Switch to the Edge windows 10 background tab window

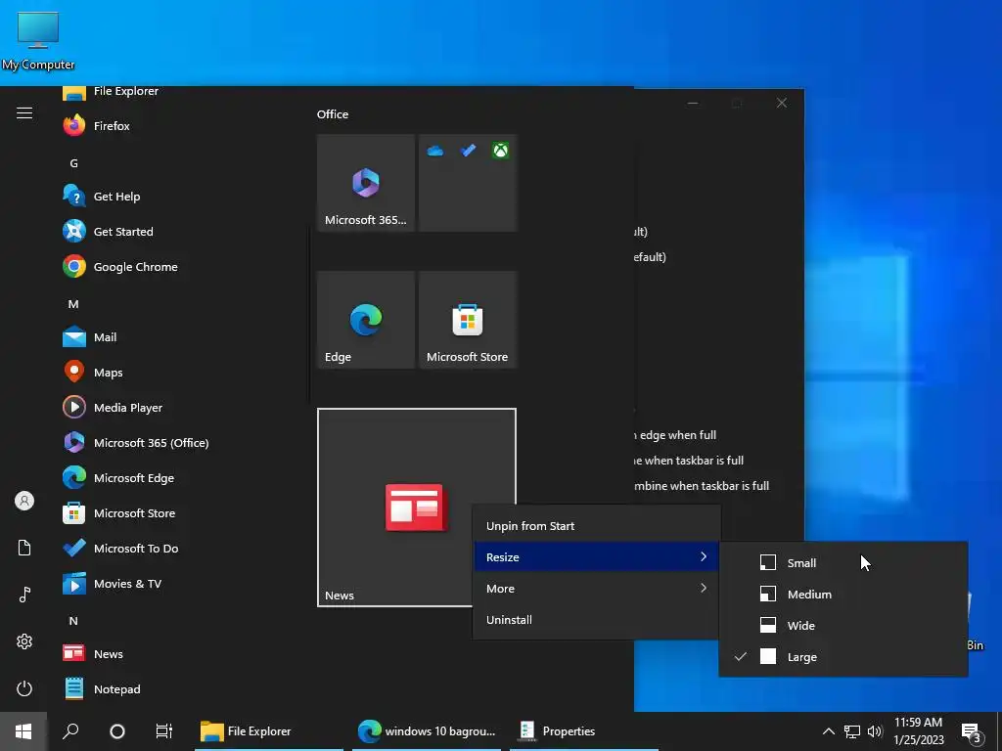pyautogui.click(x=427, y=731)
